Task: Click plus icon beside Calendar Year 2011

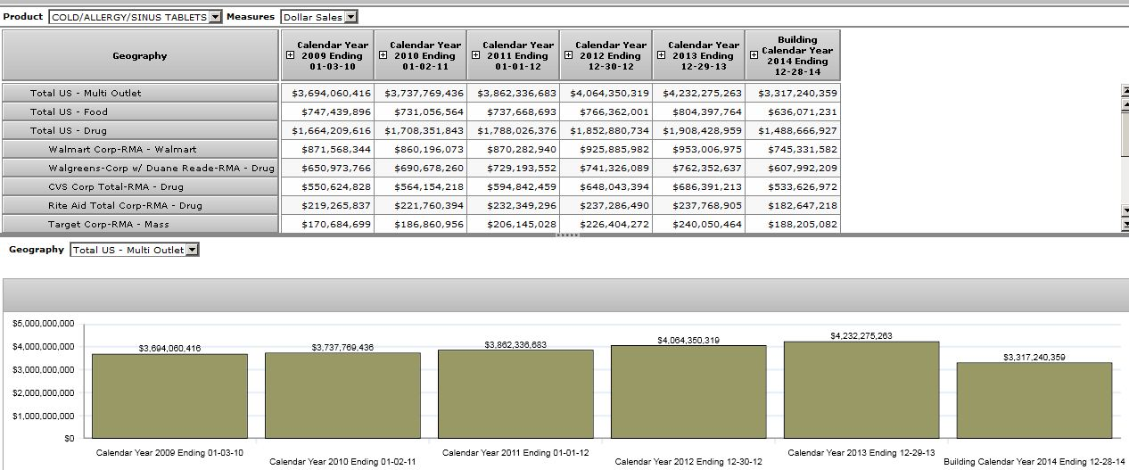Action: (x=475, y=55)
